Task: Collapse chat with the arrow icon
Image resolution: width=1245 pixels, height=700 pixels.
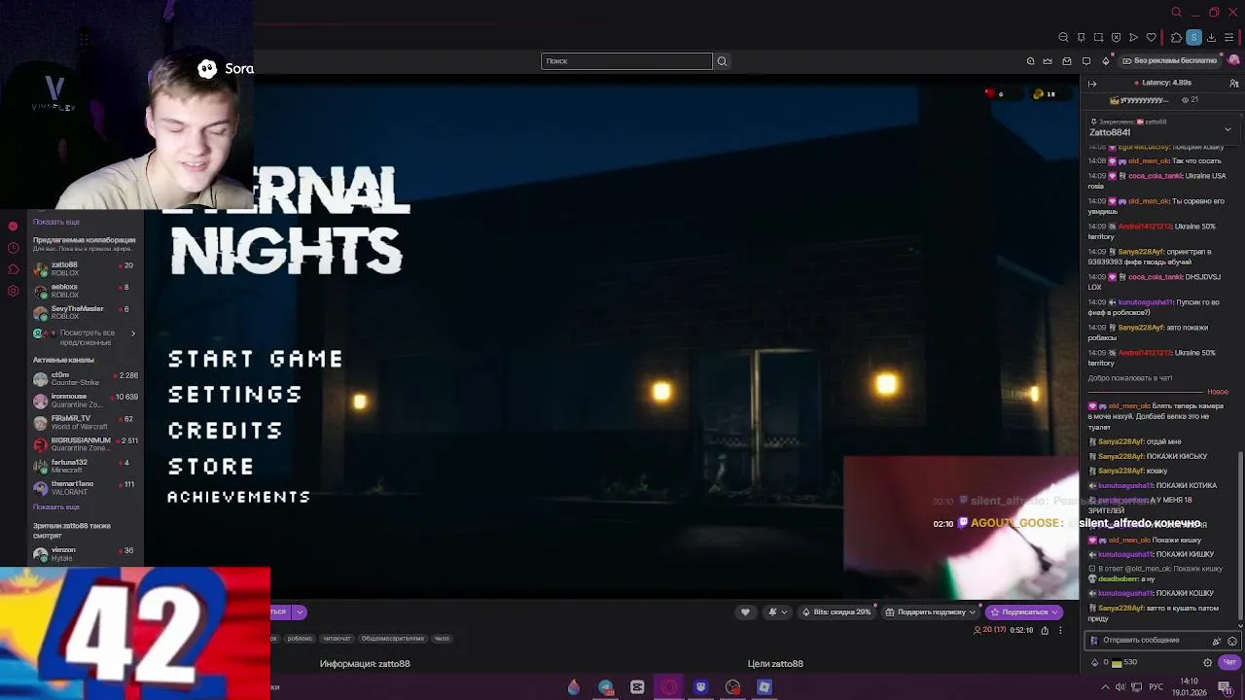Action: pyautogui.click(x=1092, y=84)
